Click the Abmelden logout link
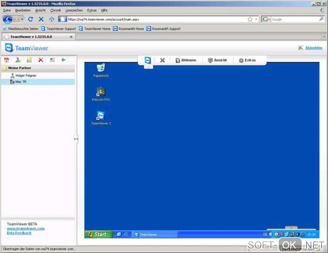This screenshot has width=328, height=253. 314,48
